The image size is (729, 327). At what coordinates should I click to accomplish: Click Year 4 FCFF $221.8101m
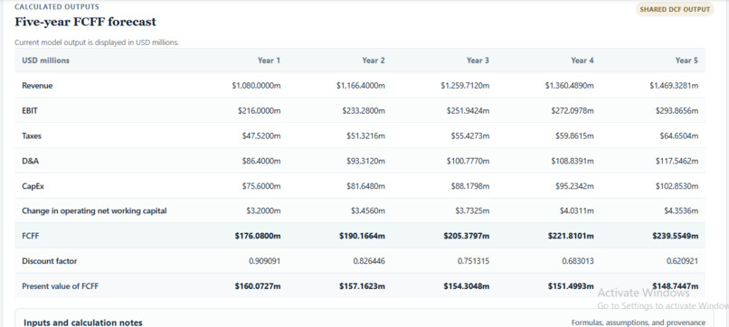(571, 236)
